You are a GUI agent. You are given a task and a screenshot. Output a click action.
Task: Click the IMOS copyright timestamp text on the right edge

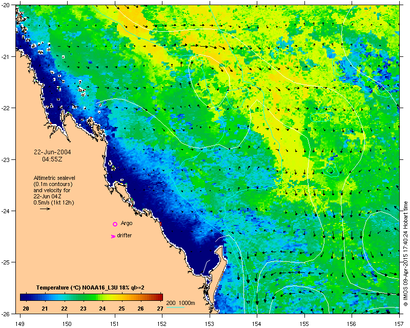pyautogui.click(x=405, y=253)
